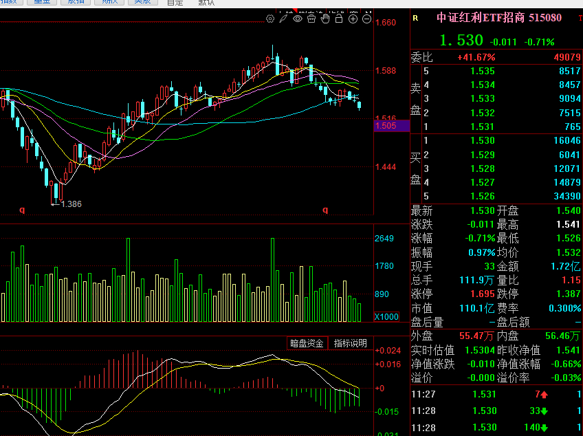Image resolution: width=583 pixels, height=436 pixels.
Task: Click the 1.386 low price annotation
Action: pos(71,204)
